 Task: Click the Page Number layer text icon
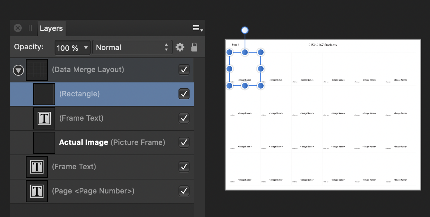point(37,191)
